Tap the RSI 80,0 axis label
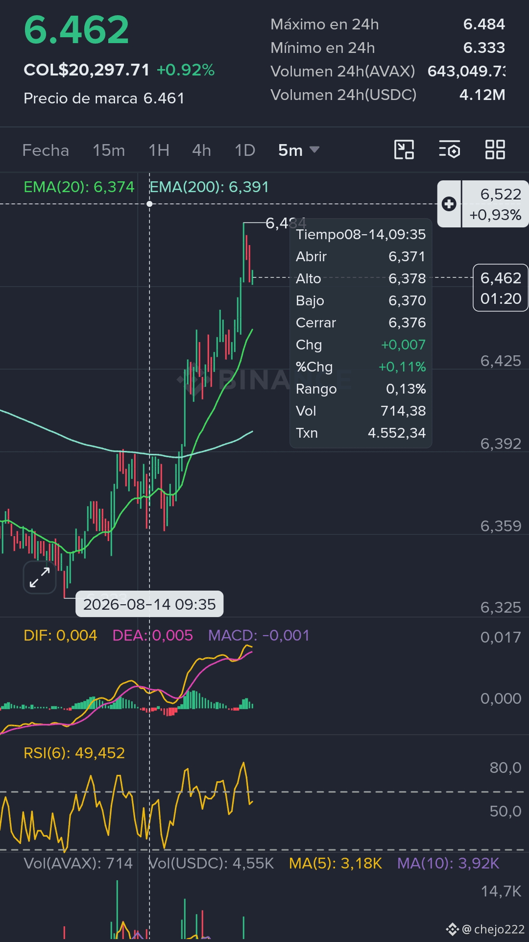The height and width of the screenshot is (942, 529). 505,768
